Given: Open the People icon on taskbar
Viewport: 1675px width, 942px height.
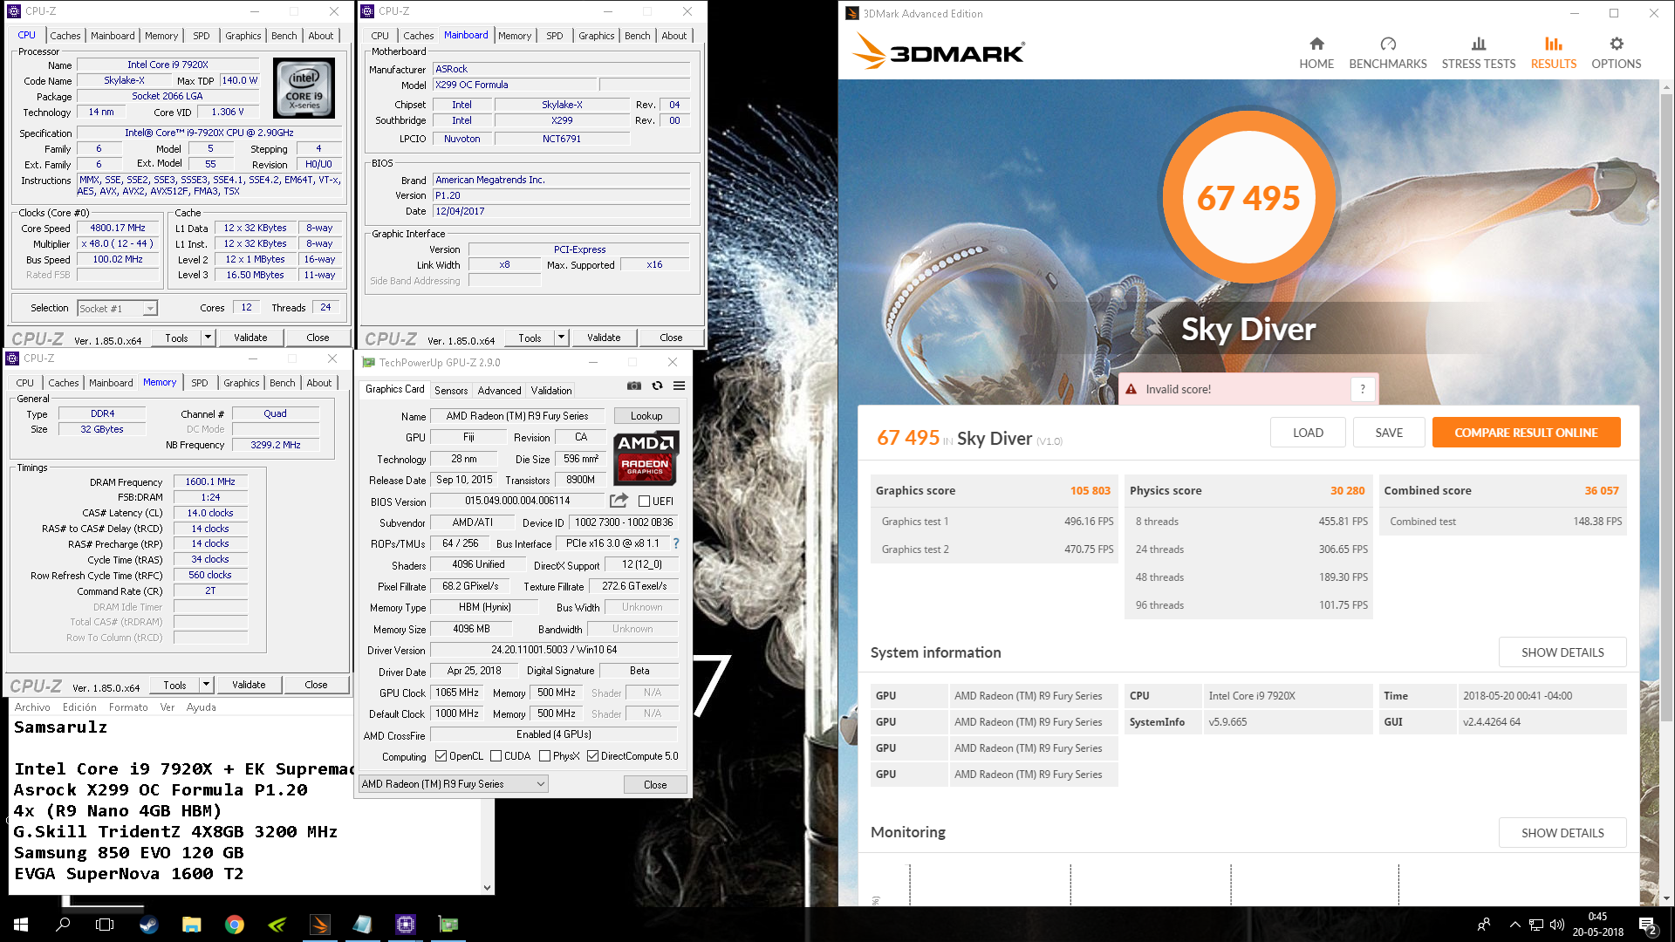Looking at the screenshot, I should click(x=1483, y=925).
